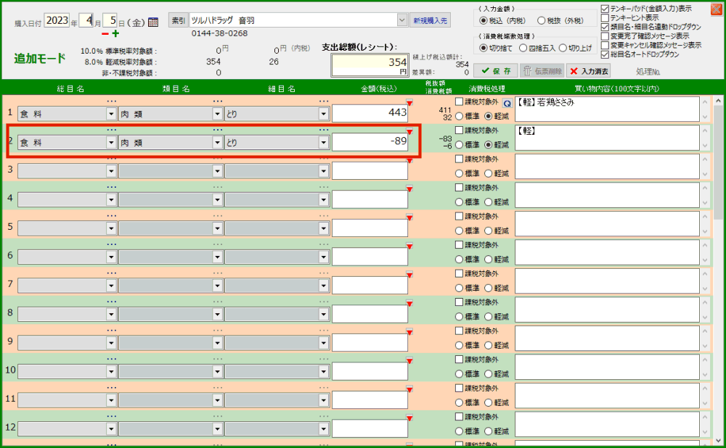The width and height of the screenshot is (726, 448).
Task: Open row 1 類目名 dropdown showing 肉類
Action: click(217, 114)
